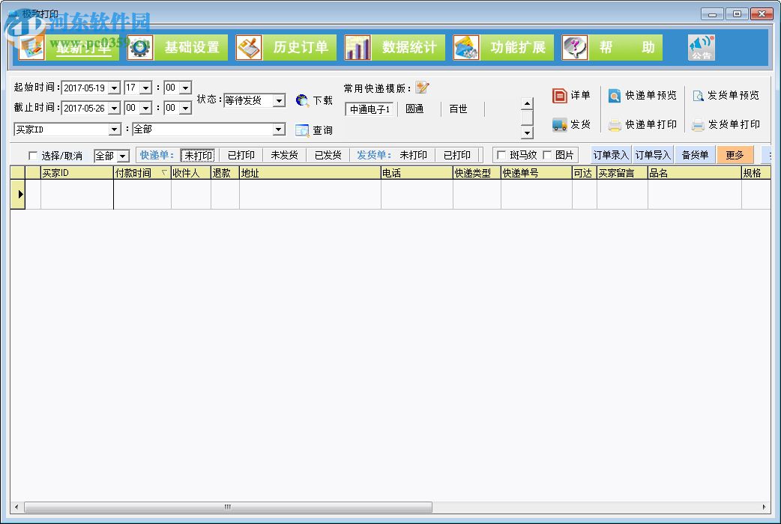Choose the 中通电子1 express template

[x=370, y=109]
